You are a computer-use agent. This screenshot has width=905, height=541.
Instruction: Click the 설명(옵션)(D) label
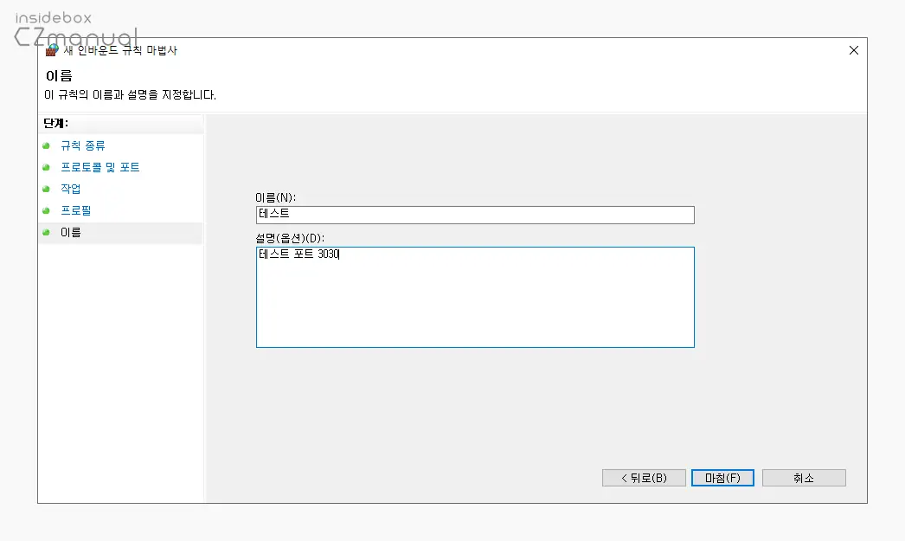(296, 238)
